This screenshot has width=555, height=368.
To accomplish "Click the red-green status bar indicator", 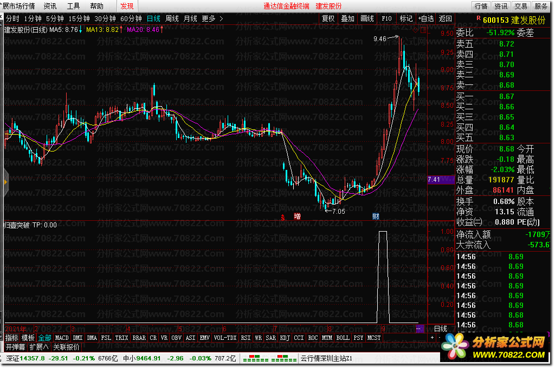I will point(269,358).
